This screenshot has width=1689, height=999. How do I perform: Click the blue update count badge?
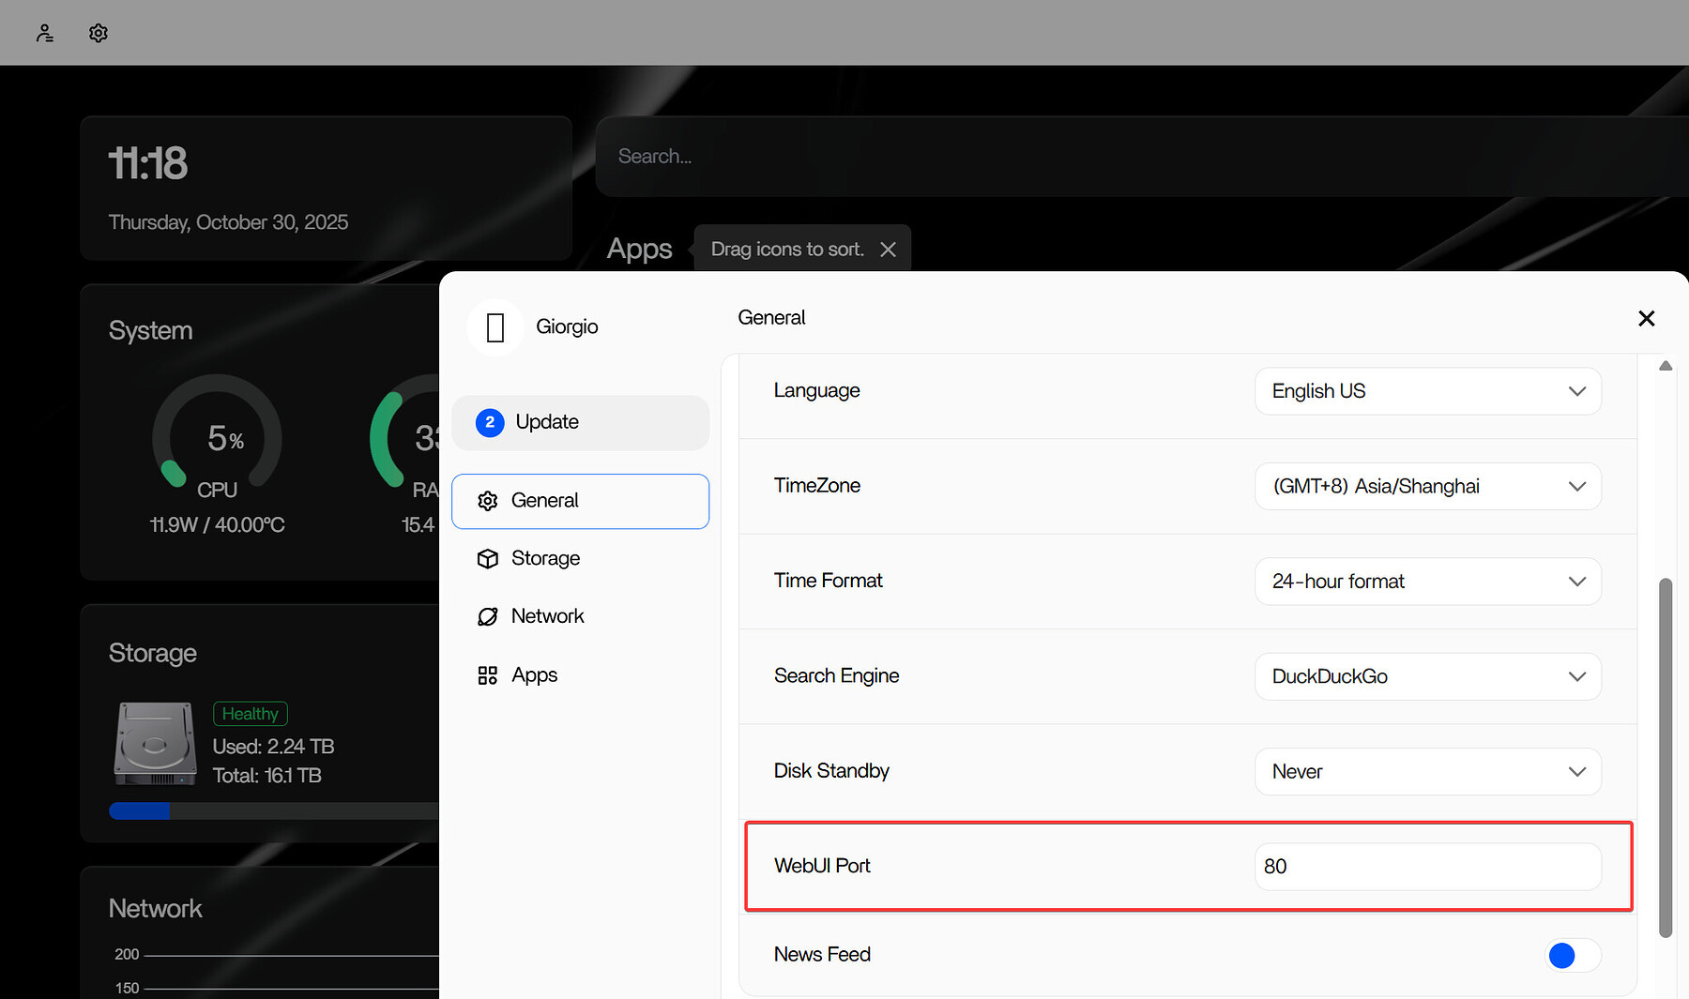coord(490,423)
